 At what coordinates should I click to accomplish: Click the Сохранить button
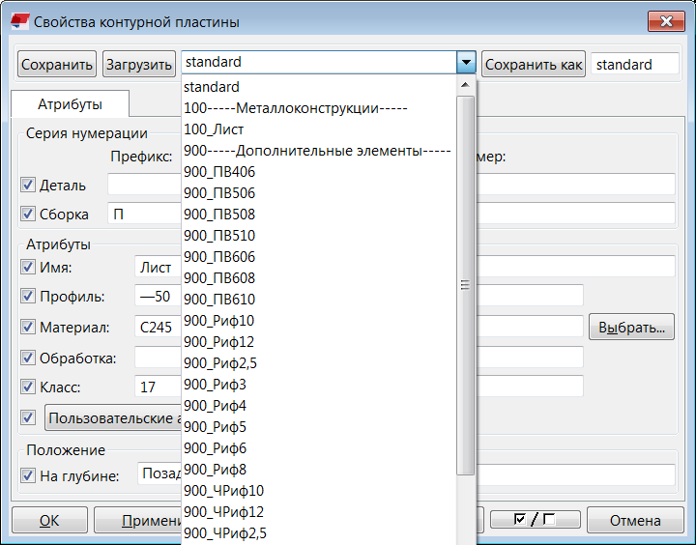pos(57,65)
